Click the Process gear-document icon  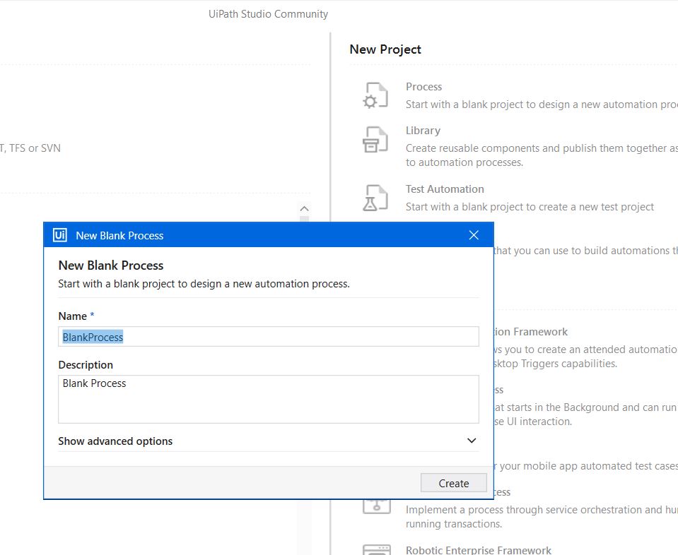tap(375, 95)
